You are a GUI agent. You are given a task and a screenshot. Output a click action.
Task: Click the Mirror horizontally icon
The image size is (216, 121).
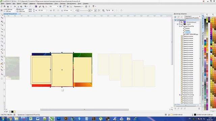51,10
